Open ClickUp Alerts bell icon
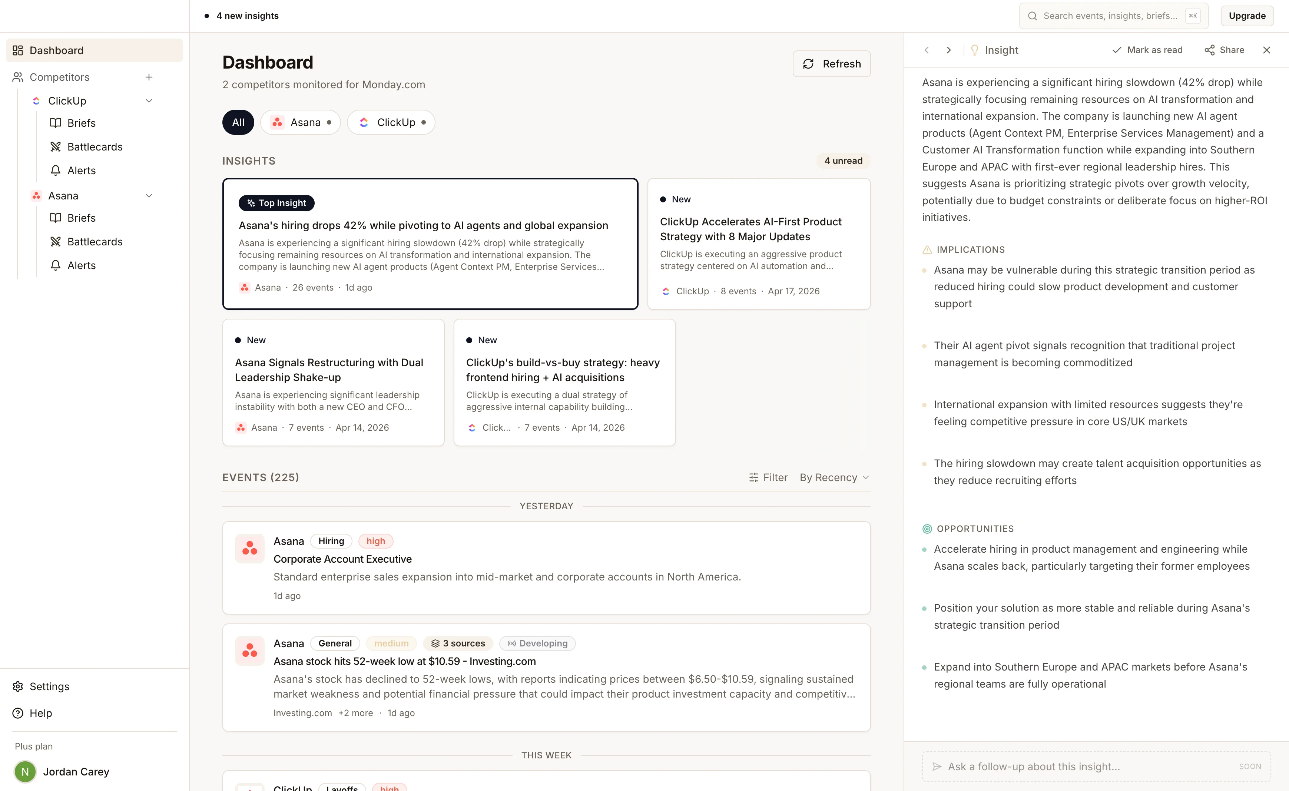This screenshot has height=791, width=1289. (x=56, y=170)
